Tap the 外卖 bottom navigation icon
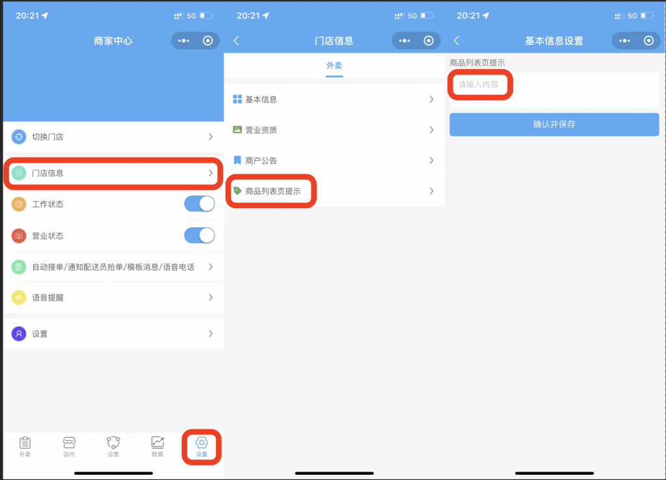The image size is (666, 480). pos(25,446)
